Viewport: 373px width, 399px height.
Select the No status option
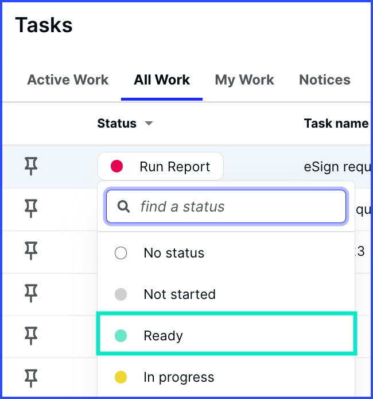point(226,253)
